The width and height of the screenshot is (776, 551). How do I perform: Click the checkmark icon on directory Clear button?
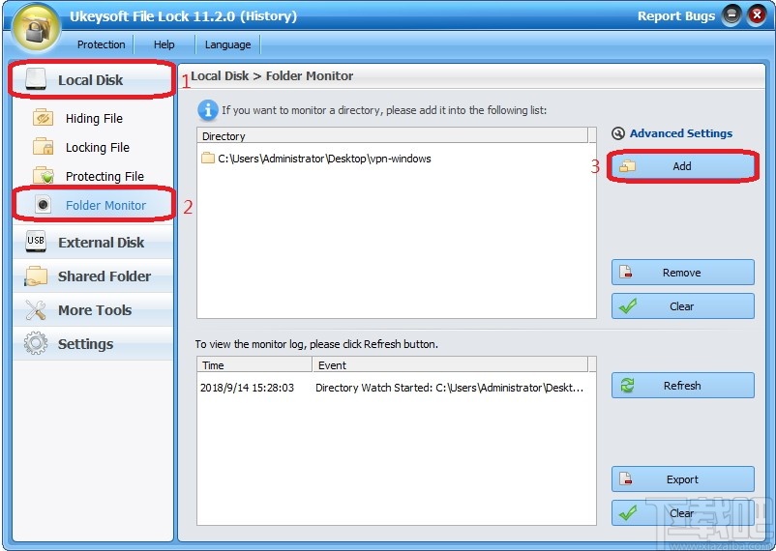[628, 306]
